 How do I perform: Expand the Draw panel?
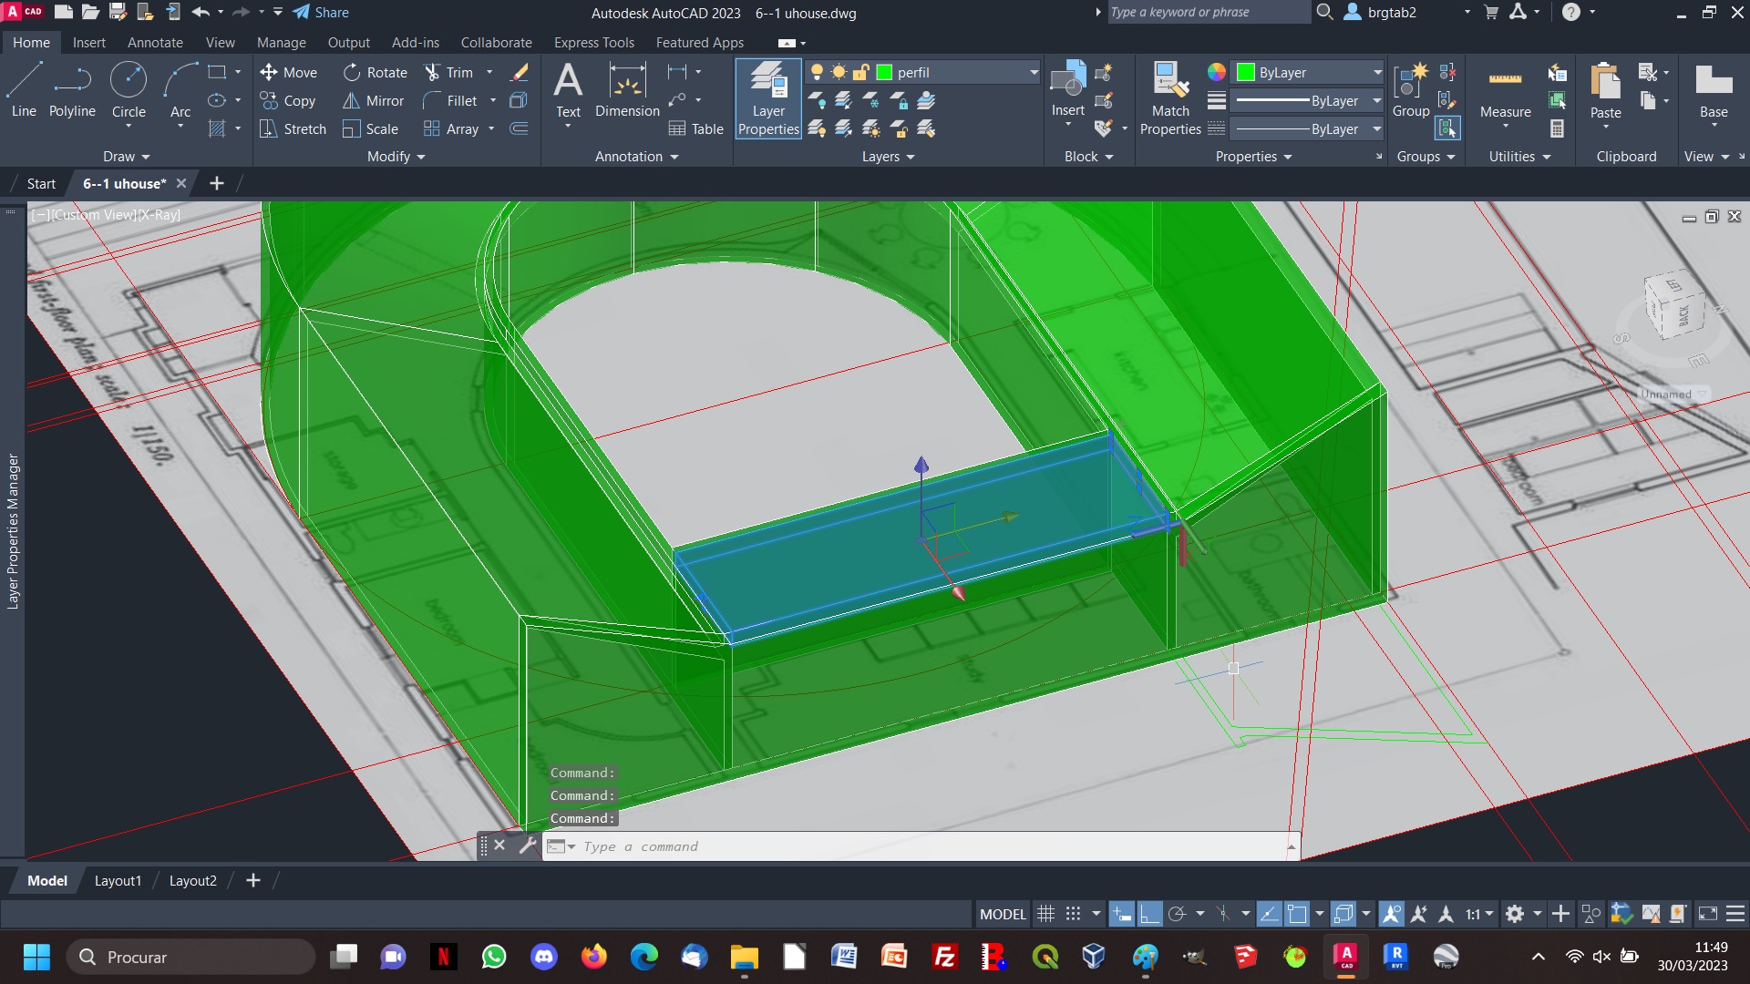point(127,156)
